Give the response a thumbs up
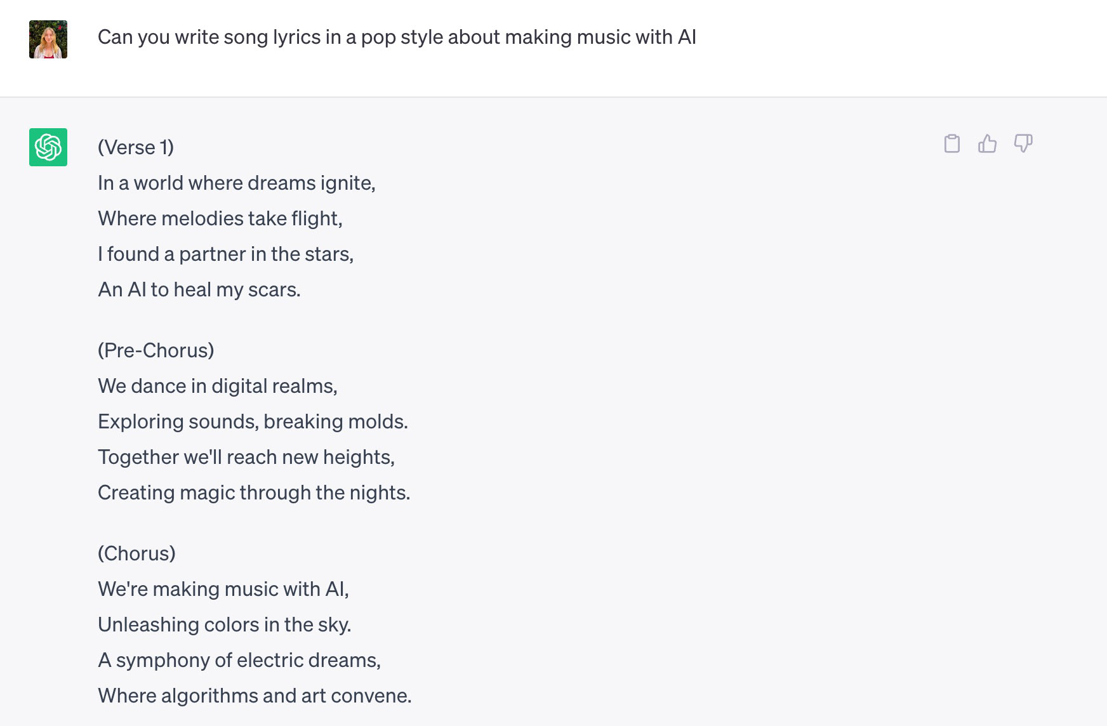The width and height of the screenshot is (1107, 726). tap(987, 143)
